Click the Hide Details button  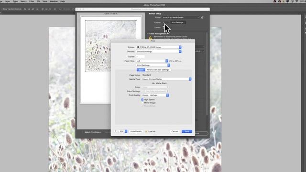click(x=136, y=131)
